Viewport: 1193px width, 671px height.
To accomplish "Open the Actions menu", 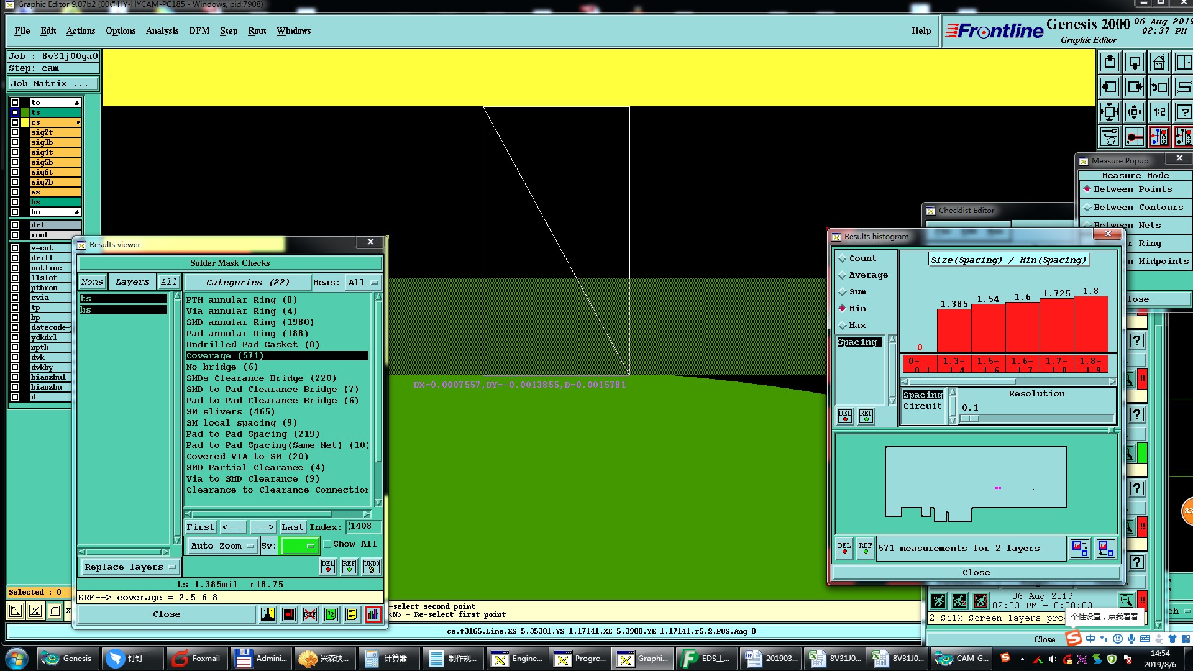I will pos(81,30).
